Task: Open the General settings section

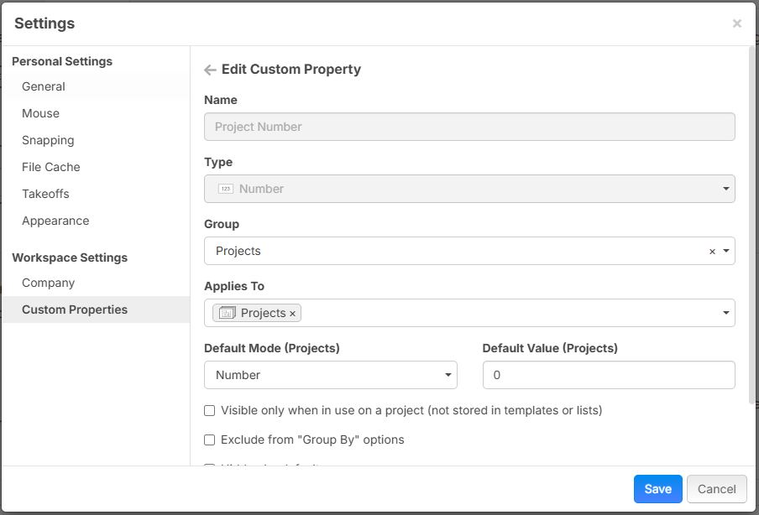Action: [44, 86]
